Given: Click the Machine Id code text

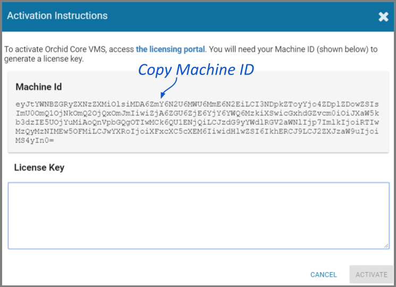Looking at the screenshot, I should pos(197,122).
